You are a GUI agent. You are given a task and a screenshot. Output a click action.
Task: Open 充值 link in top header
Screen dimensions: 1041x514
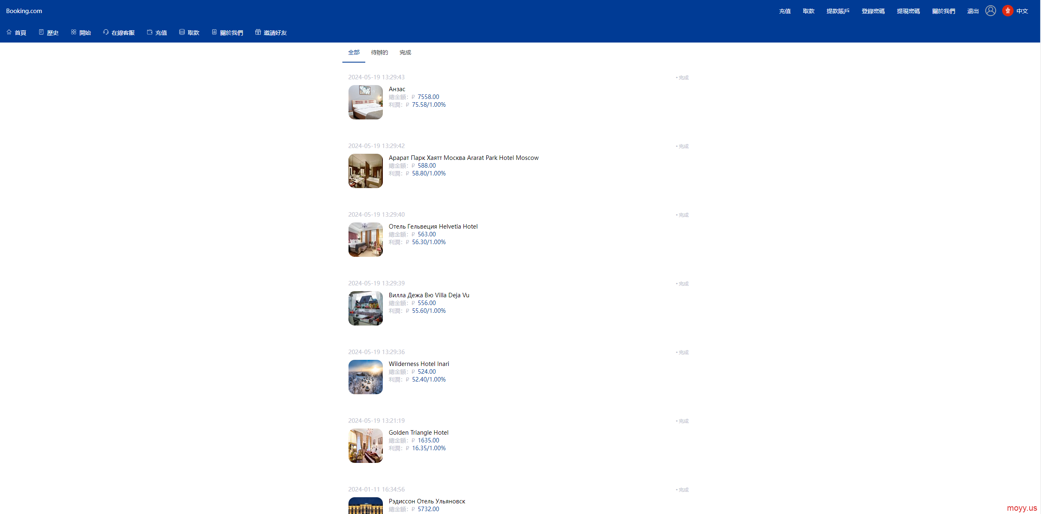(785, 11)
